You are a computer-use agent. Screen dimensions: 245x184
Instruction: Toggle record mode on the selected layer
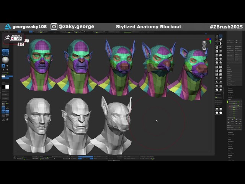click(x=240, y=107)
